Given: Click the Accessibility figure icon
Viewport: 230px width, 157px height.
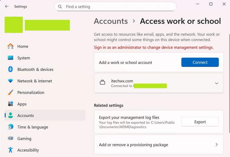Looking at the screenshot, I should click(x=10, y=150).
